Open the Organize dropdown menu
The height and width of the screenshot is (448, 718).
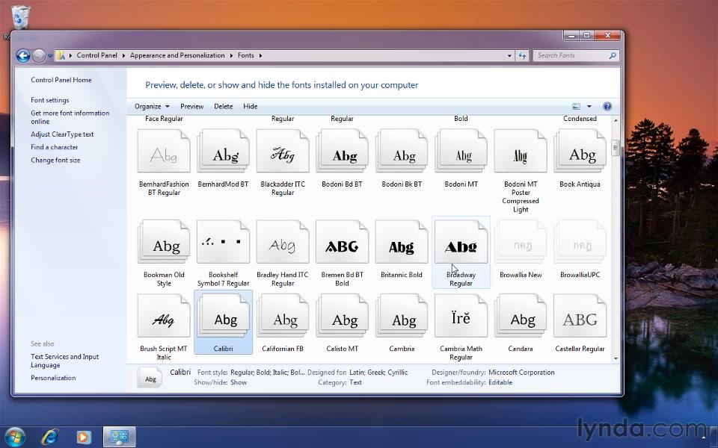pyautogui.click(x=152, y=106)
